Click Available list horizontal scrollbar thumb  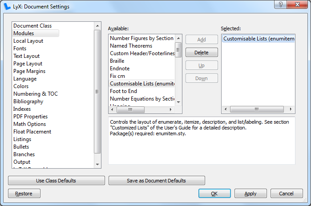point(130,109)
